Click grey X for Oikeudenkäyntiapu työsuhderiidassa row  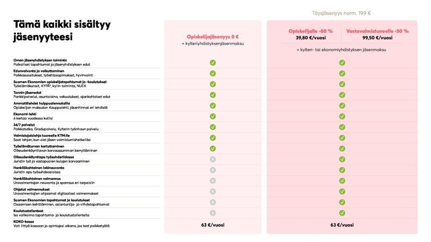[x=213, y=159]
